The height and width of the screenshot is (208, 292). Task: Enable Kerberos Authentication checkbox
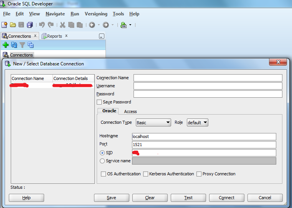(146, 174)
